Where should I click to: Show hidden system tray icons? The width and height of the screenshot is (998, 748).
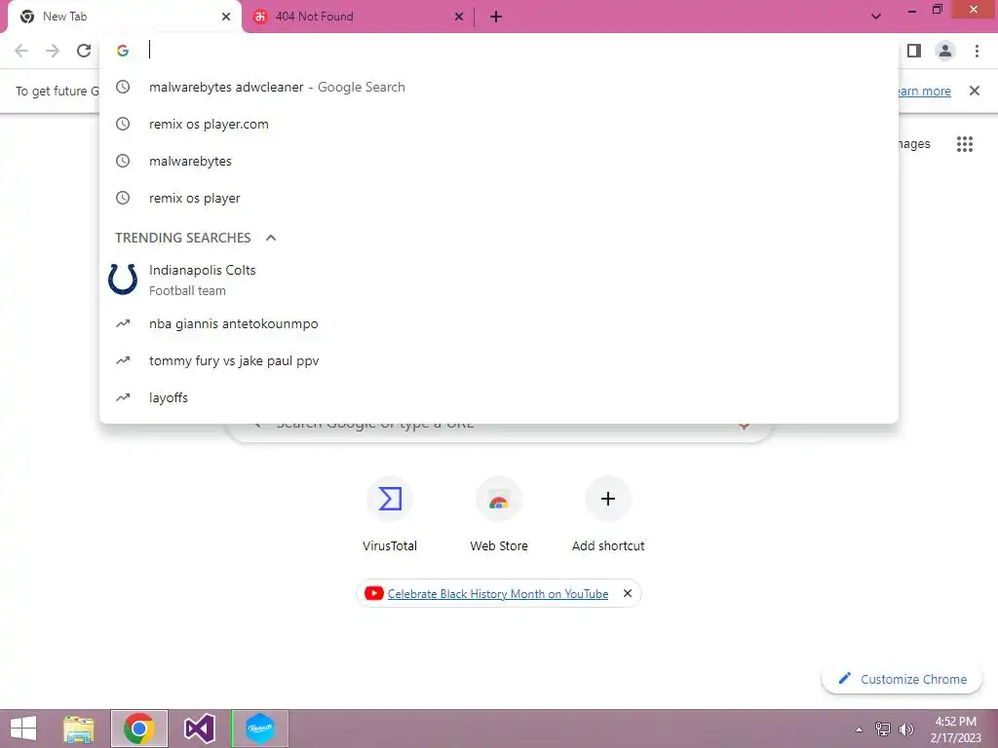859,729
